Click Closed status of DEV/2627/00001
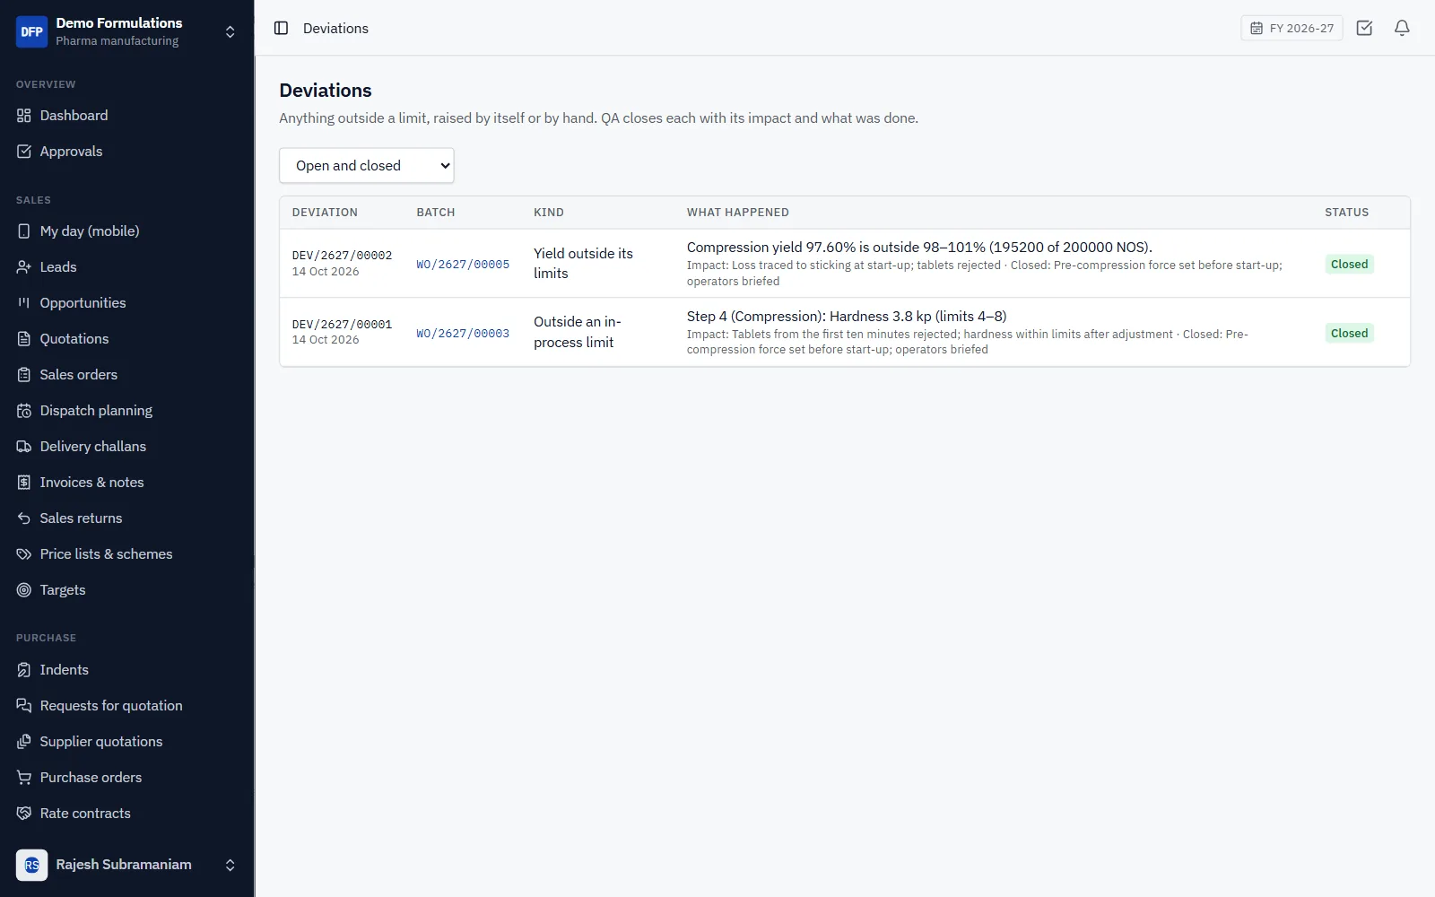 1349,334
